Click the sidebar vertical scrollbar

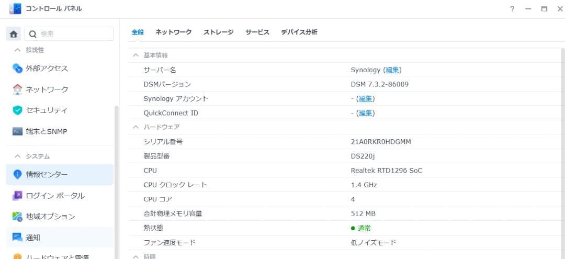pyautogui.click(x=116, y=182)
